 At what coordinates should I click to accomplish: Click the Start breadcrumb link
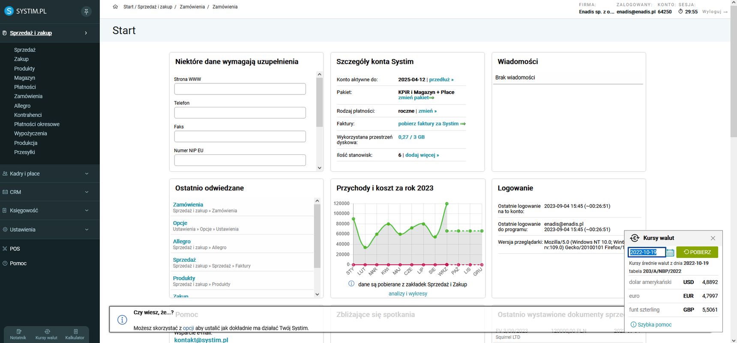(x=129, y=7)
